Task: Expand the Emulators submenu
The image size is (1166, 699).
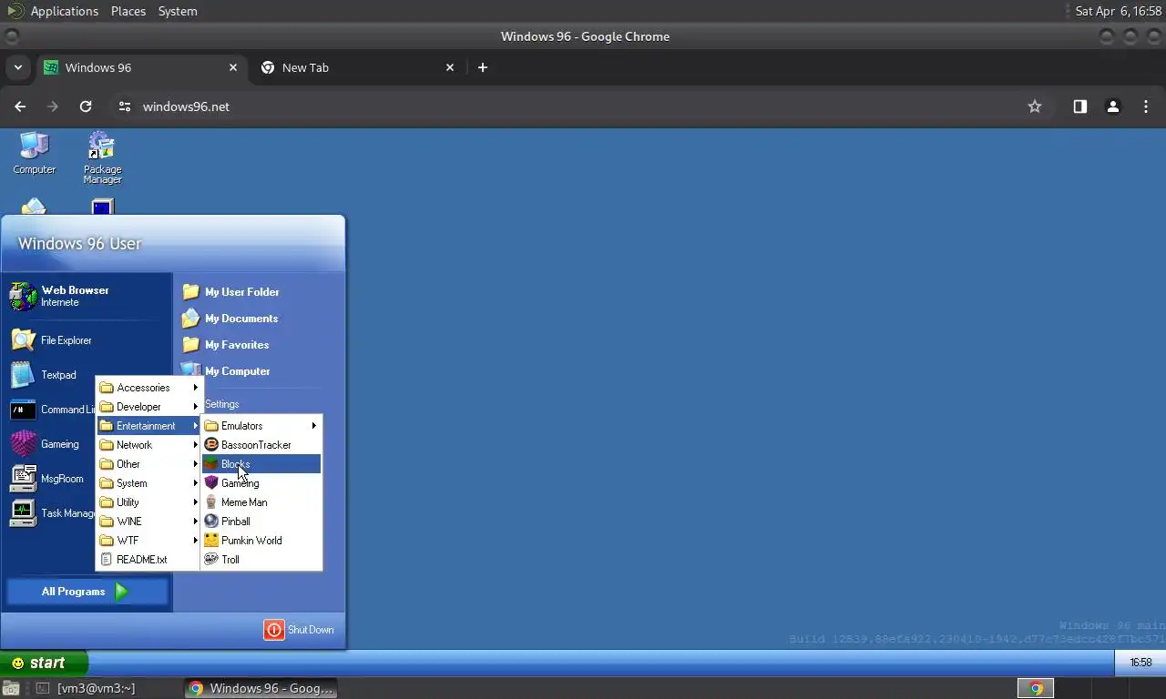Action: (x=261, y=426)
